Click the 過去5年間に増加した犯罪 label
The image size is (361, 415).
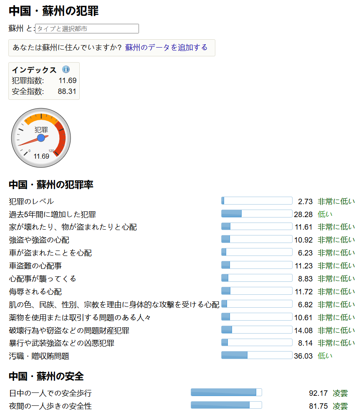[x=52, y=214]
